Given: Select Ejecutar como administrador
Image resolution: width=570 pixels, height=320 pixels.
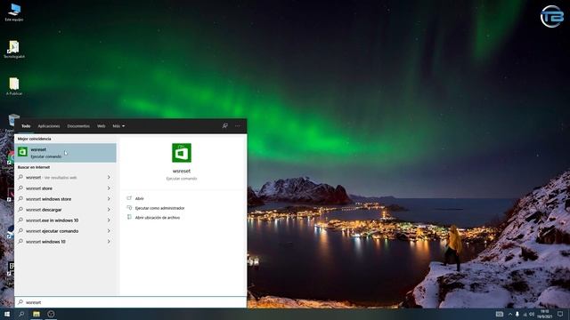Looking at the screenshot, I should 159,208.
